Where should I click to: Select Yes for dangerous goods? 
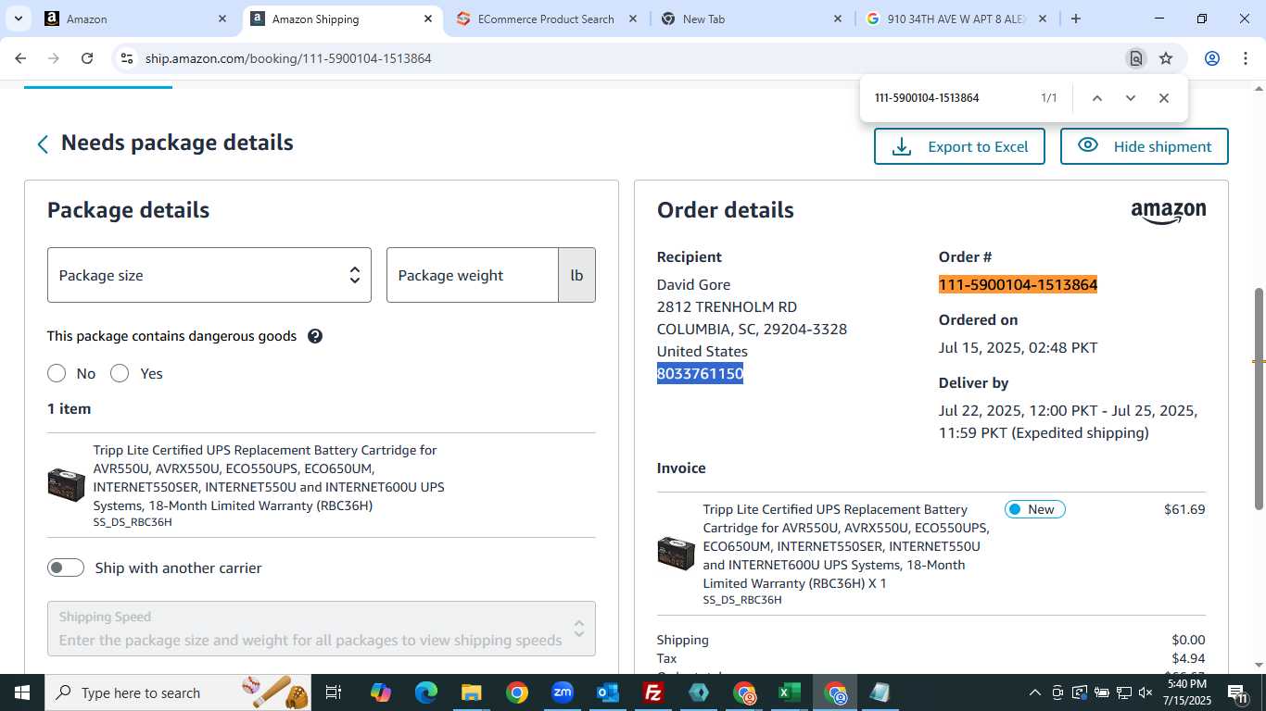(120, 373)
